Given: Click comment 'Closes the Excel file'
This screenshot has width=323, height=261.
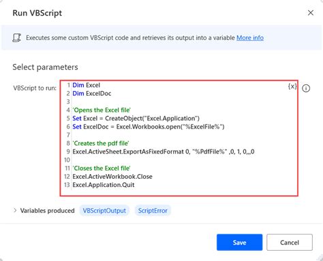Looking at the screenshot, I should 102,168.
